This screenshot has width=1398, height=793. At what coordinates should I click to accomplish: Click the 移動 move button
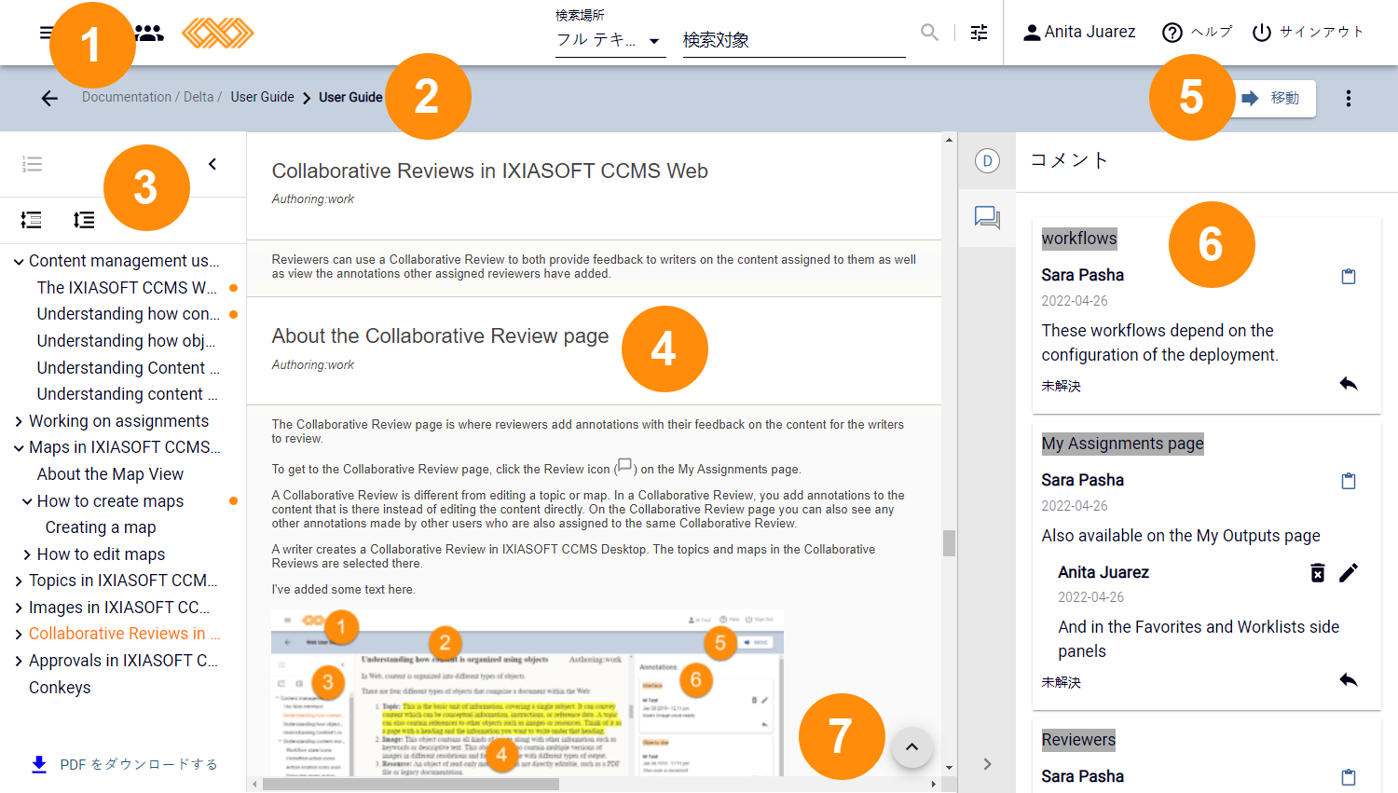click(1274, 98)
